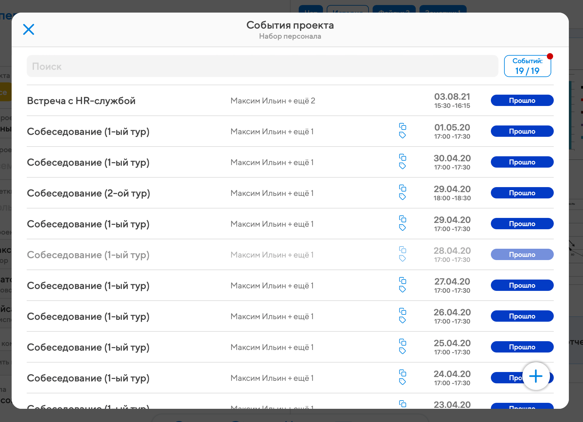Click the round plus button to add event
The height and width of the screenshot is (422, 583).
[x=536, y=376]
